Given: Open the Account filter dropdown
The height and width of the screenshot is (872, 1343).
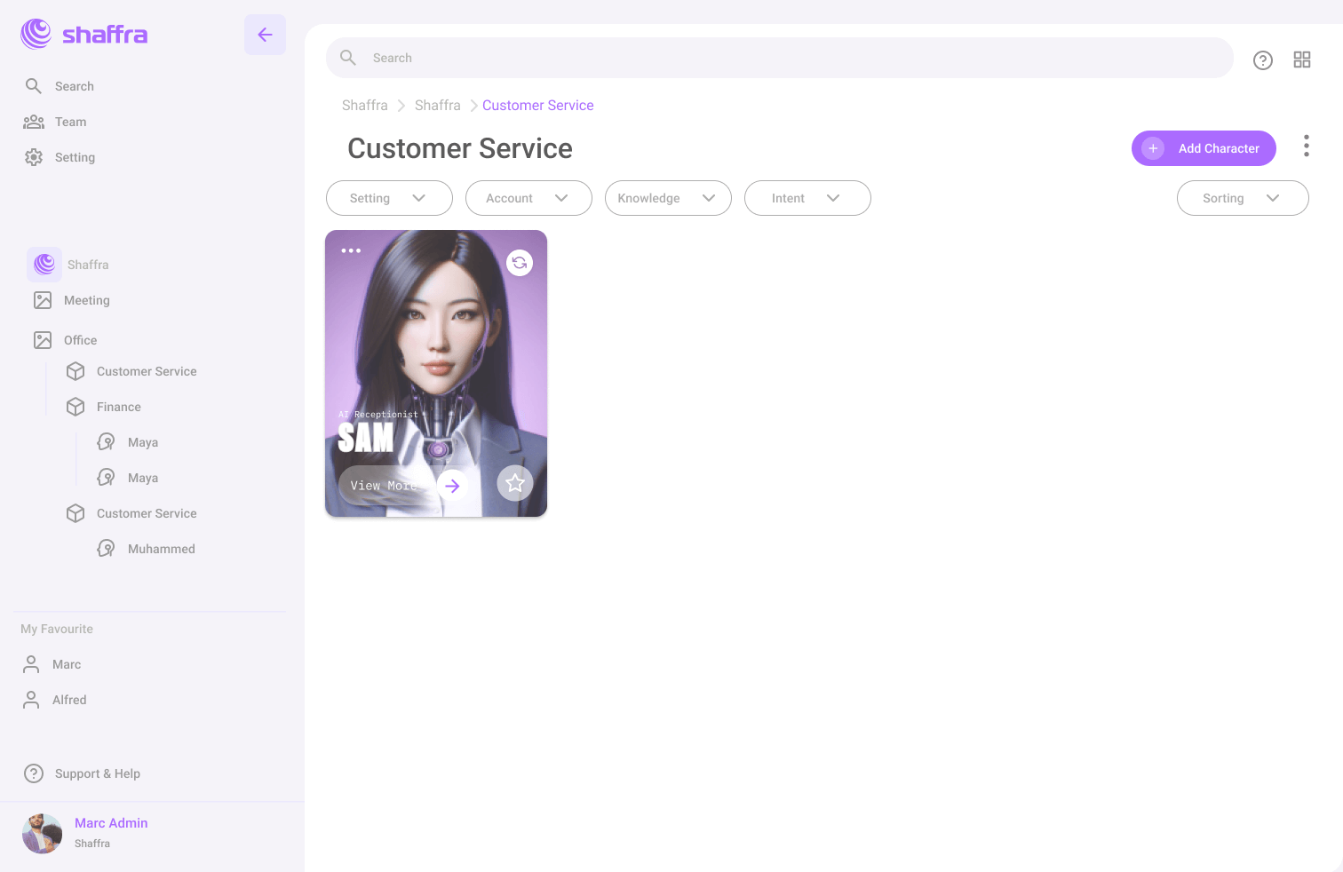Looking at the screenshot, I should [528, 198].
